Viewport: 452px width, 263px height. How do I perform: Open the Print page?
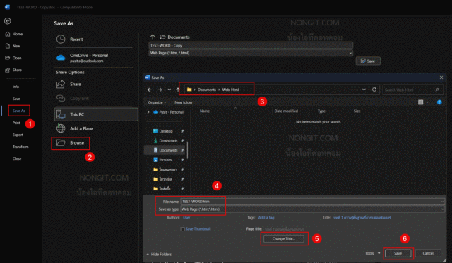pyautogui.click(x=16, y=123)
